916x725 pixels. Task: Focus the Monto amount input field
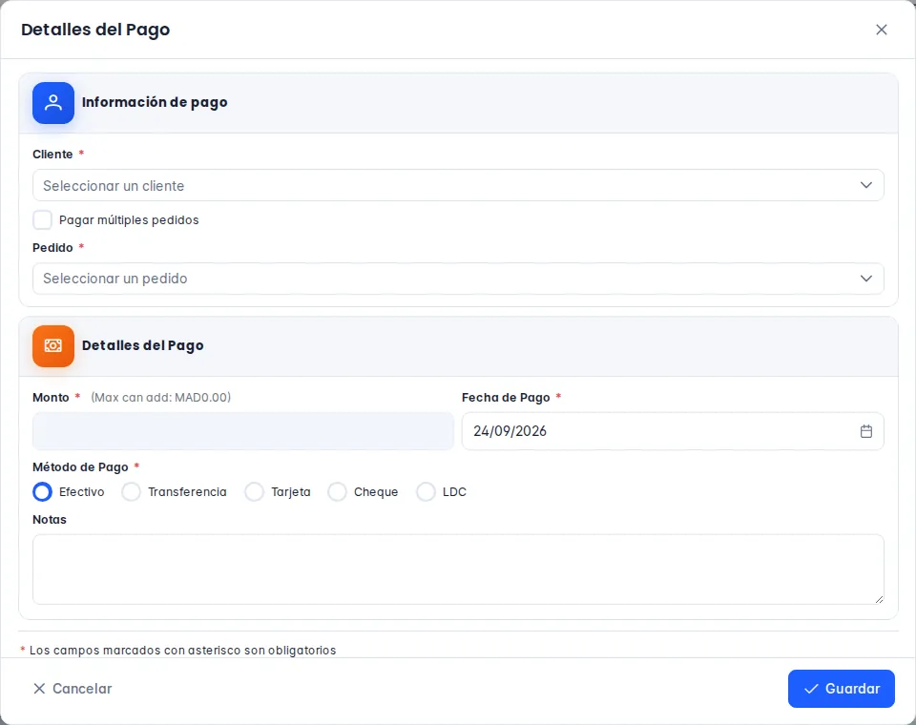pyautogui.click(x=243, y=431)
